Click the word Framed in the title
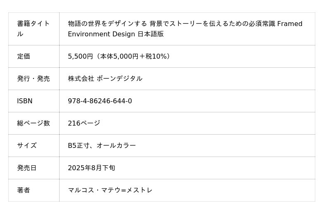The height and width of the screenshot is (214, 331). coord(290,24)
